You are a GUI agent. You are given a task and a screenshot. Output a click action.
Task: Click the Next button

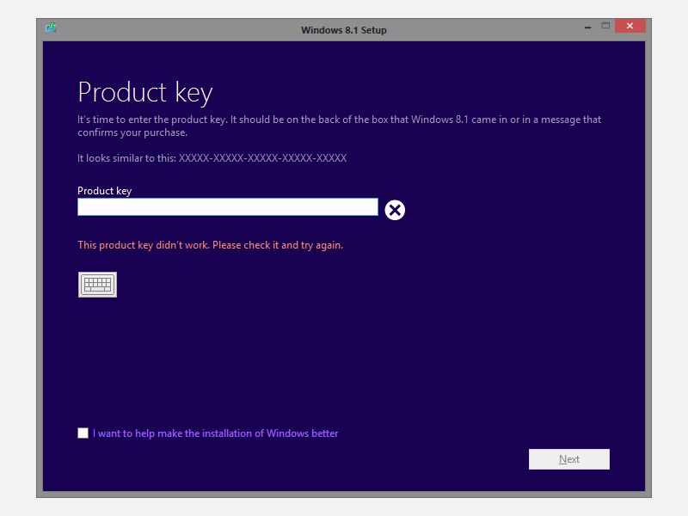[x=569, y=459]
